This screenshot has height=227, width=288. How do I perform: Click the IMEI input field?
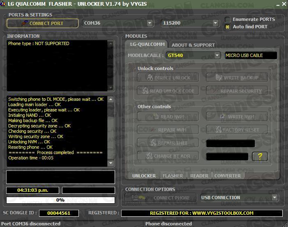point(230,143)
